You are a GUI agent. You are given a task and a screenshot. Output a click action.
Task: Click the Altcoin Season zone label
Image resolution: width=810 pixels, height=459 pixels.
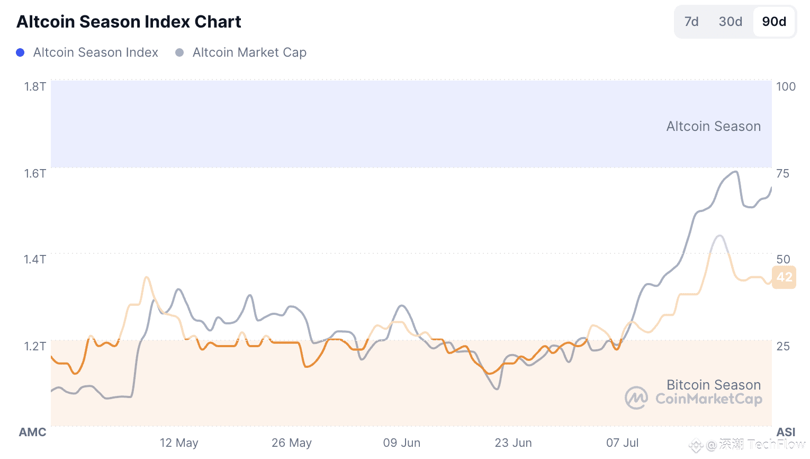(713, 126)
